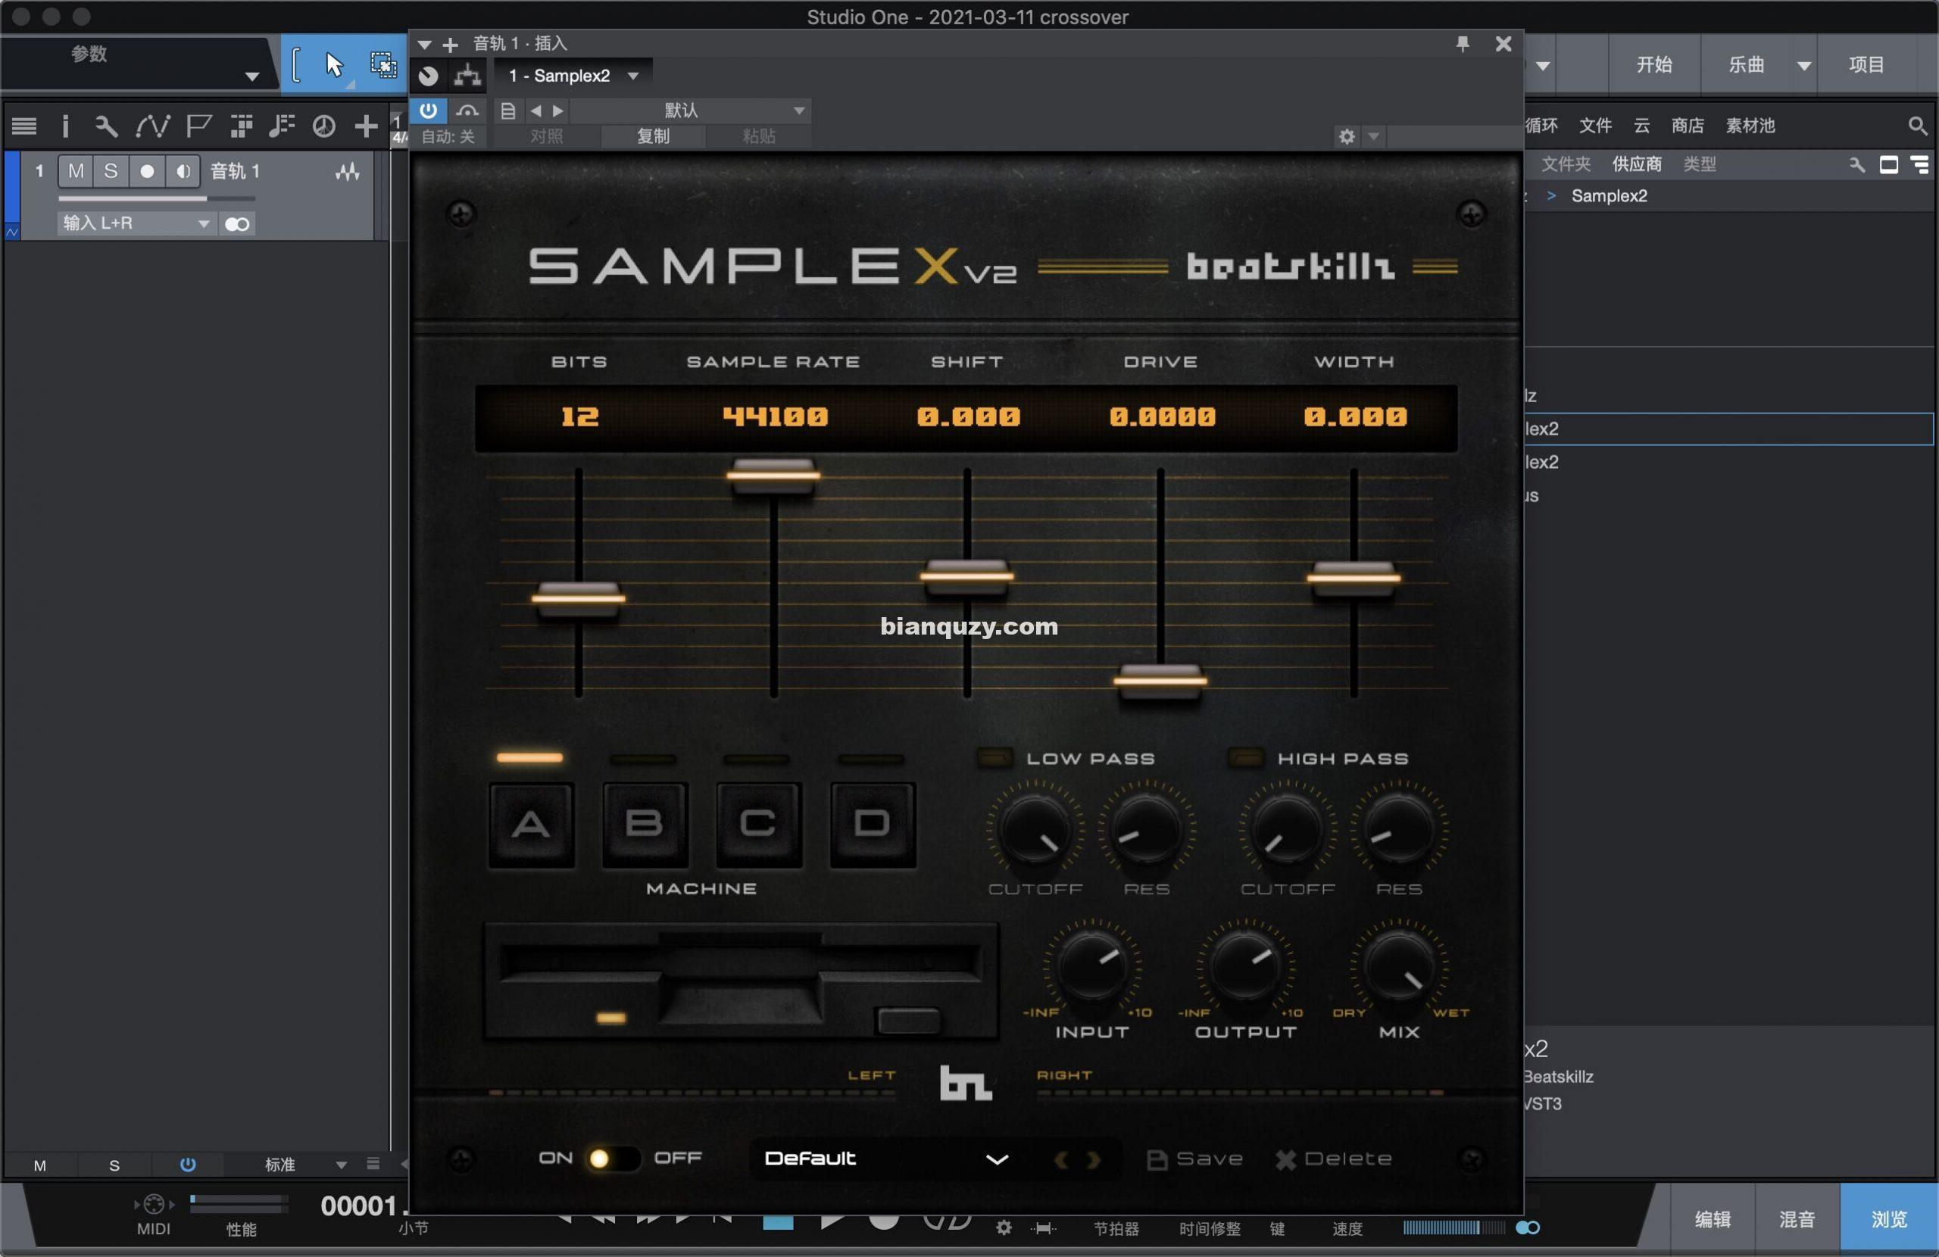Click the DRIVE slider handle
Image resolution: width=1939 pixels, height=1257 pixels.
tap(1160, 680)
